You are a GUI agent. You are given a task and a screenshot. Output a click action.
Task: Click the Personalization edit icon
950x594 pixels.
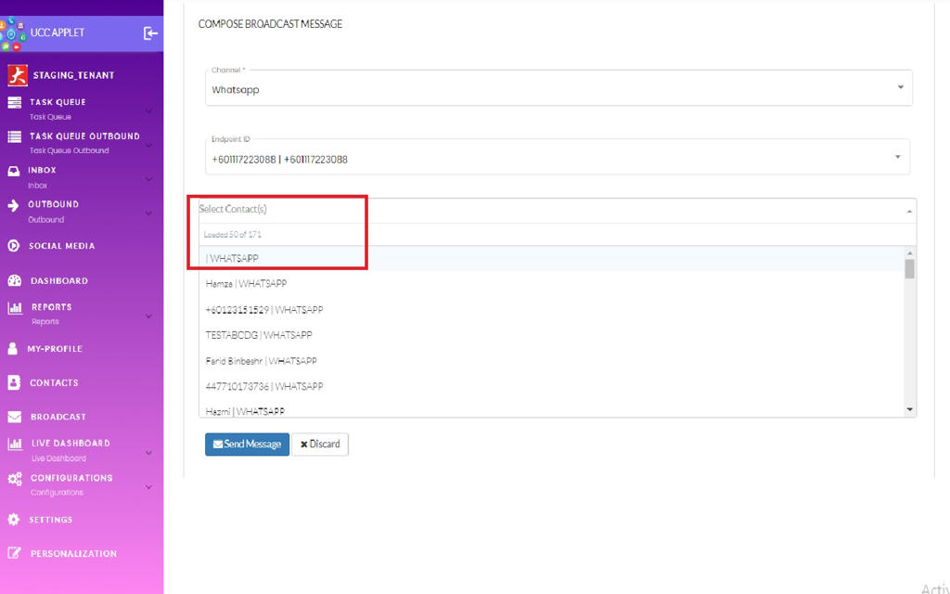[14, 553]
